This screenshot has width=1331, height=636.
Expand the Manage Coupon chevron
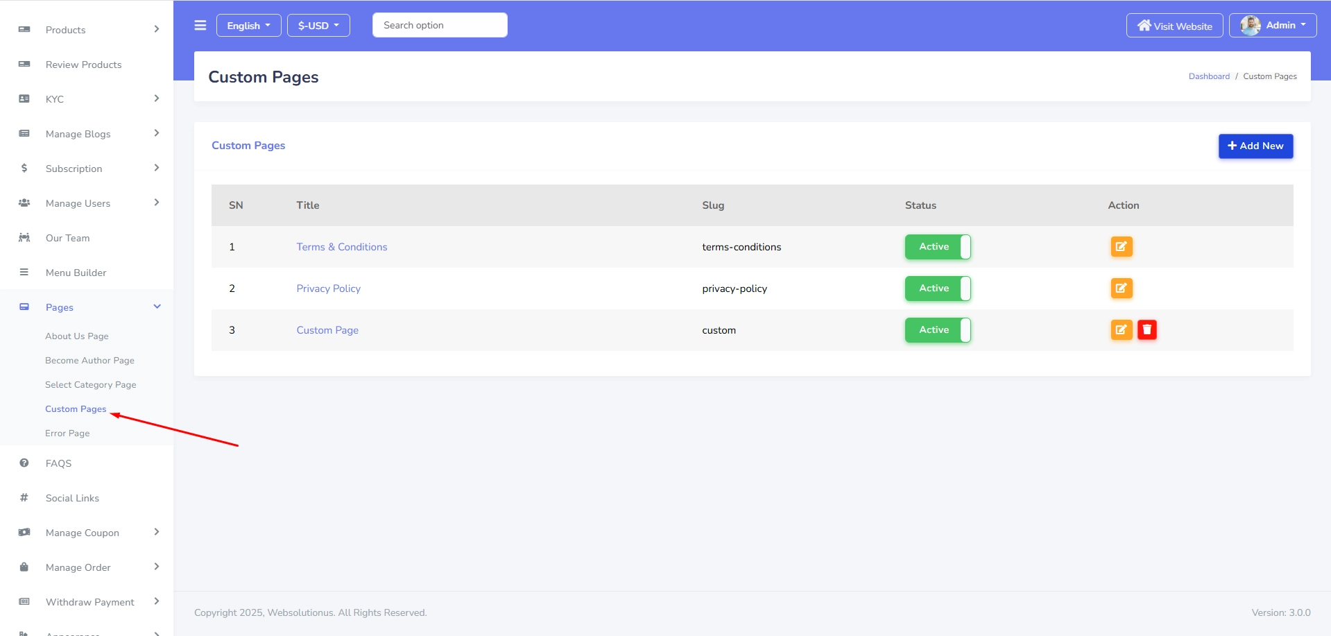[x=157, y=532]
